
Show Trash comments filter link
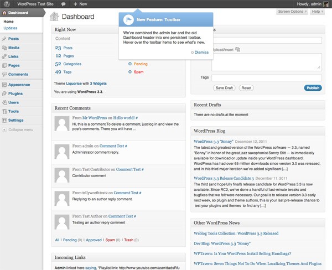(x=129, y=240)
